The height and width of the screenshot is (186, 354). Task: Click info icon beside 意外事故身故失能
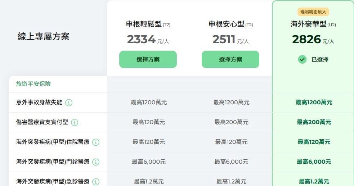tap(69, 103)
